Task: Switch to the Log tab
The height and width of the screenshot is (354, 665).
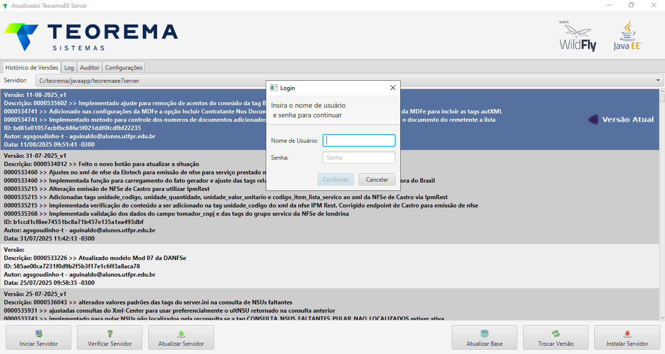Action: 69,68
